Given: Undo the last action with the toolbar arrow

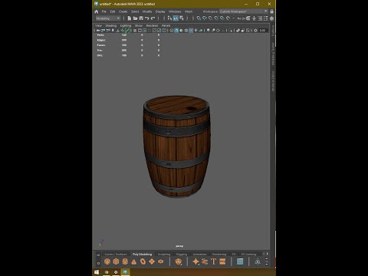Looking at the screenshot, I should (147, 18).
